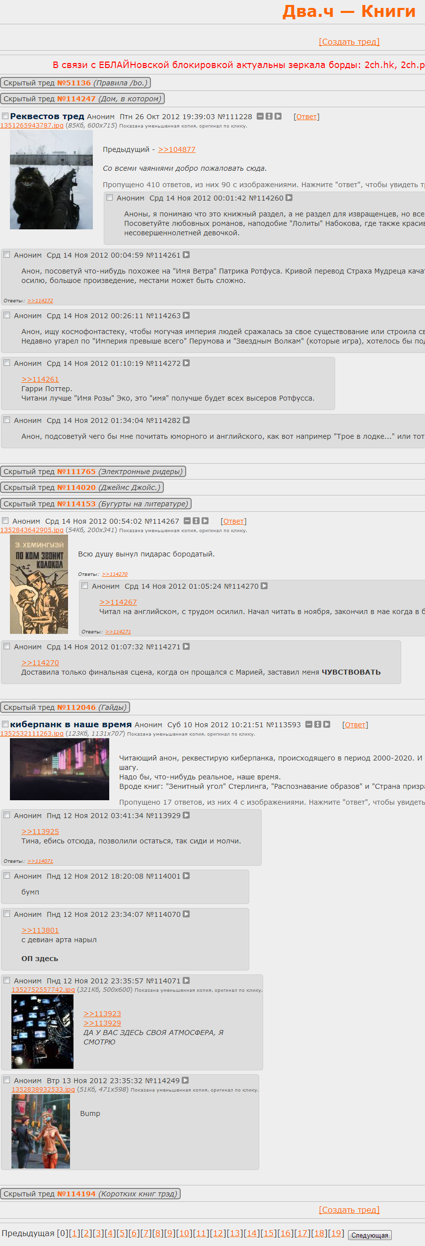The image size is (425, 1246).
Task: Expand thread №114267 using arrows icon
Action: [x=196, y=521]
